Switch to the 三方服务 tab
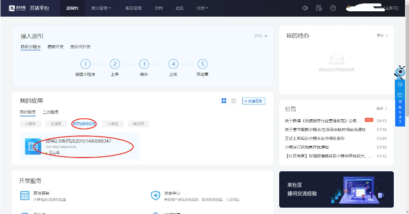The width and height of the screenshot is (409, 214). pyautogui.click(x=50, y=112)
